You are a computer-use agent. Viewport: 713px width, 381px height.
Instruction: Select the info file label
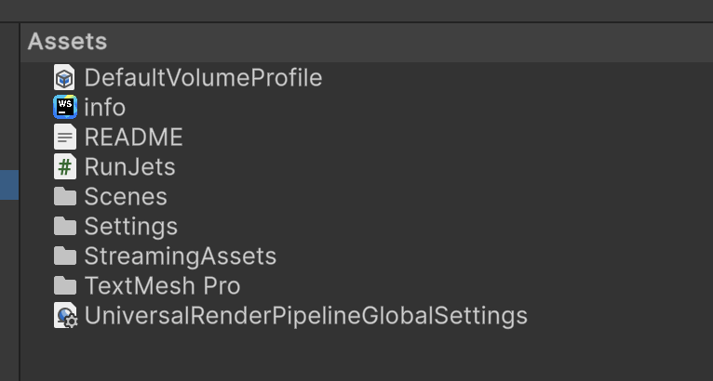[x=104, y=108]
